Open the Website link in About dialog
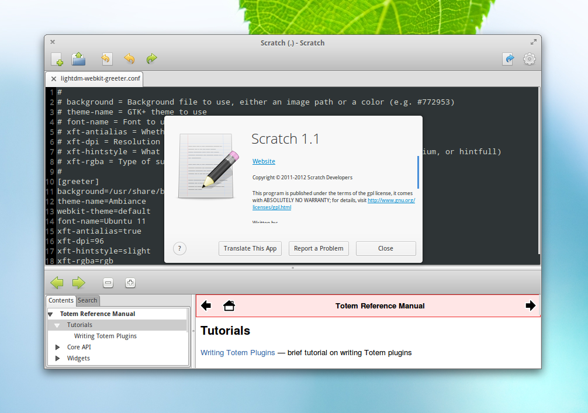Viewport: 588px width, 413px height. click(264, 161)
